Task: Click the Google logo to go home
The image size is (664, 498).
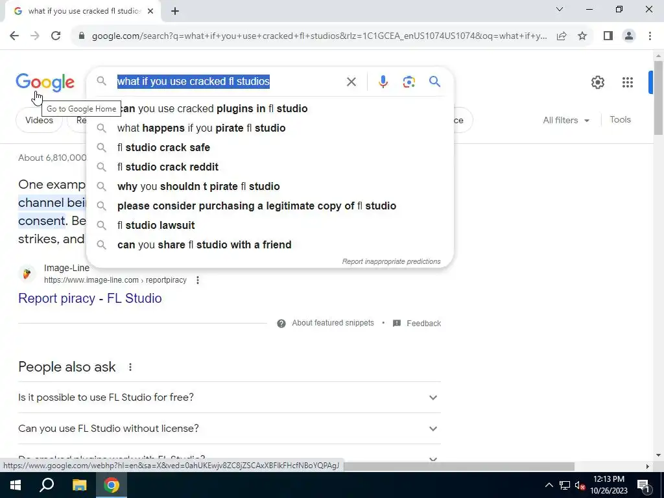Action: tap(45, 82)
